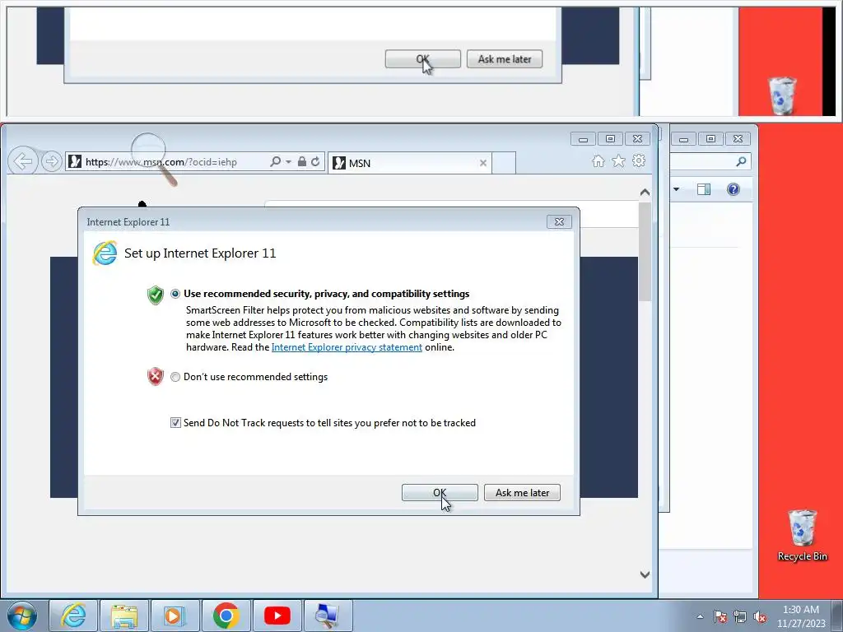Click the page scrollbar down arrow
This screenshot has width=843, height=632.
[645, 574]
